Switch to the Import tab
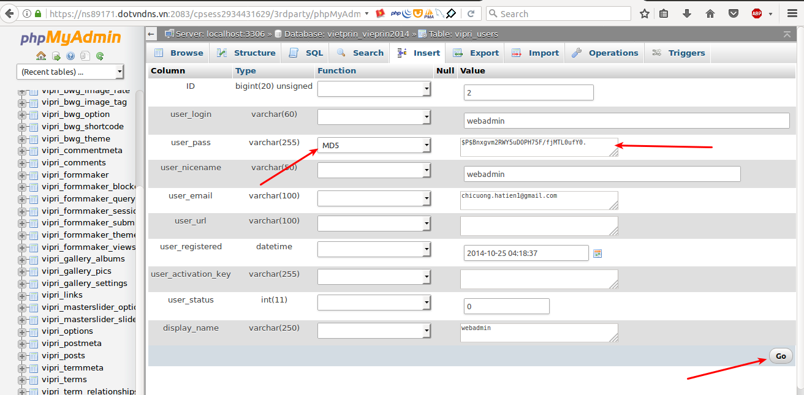The height and width of the screenshot is (395, 804). [x=535, y=53]
